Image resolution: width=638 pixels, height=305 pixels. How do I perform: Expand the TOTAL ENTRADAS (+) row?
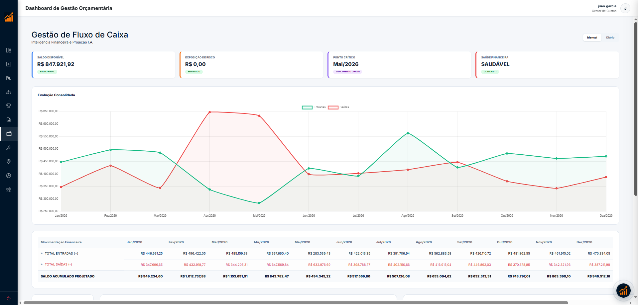pyautogui.click(x=42, y=254)
